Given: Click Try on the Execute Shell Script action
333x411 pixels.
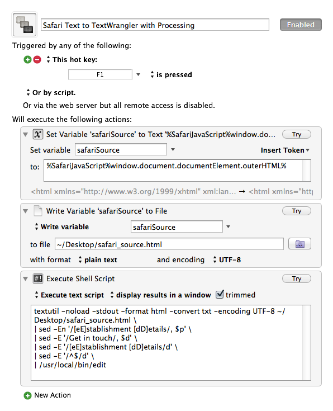Looking at the screenshot, I should [296, 278].
